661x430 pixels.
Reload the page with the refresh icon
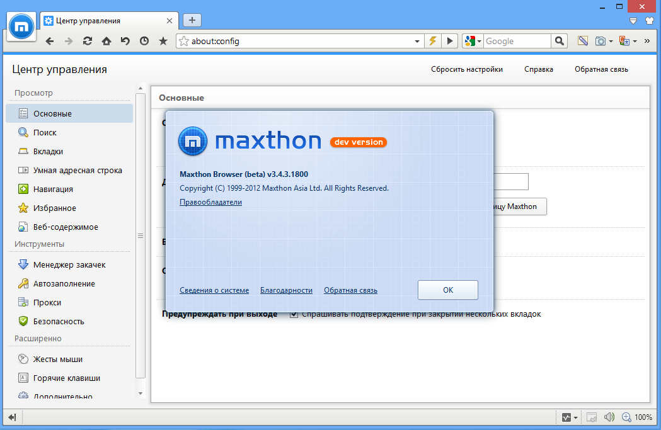click(x=88, y=41)
